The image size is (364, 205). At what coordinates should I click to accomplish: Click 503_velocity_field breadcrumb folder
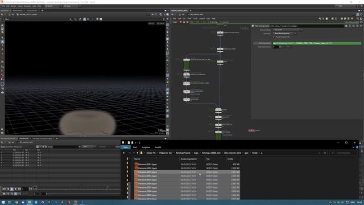point(233,153)
